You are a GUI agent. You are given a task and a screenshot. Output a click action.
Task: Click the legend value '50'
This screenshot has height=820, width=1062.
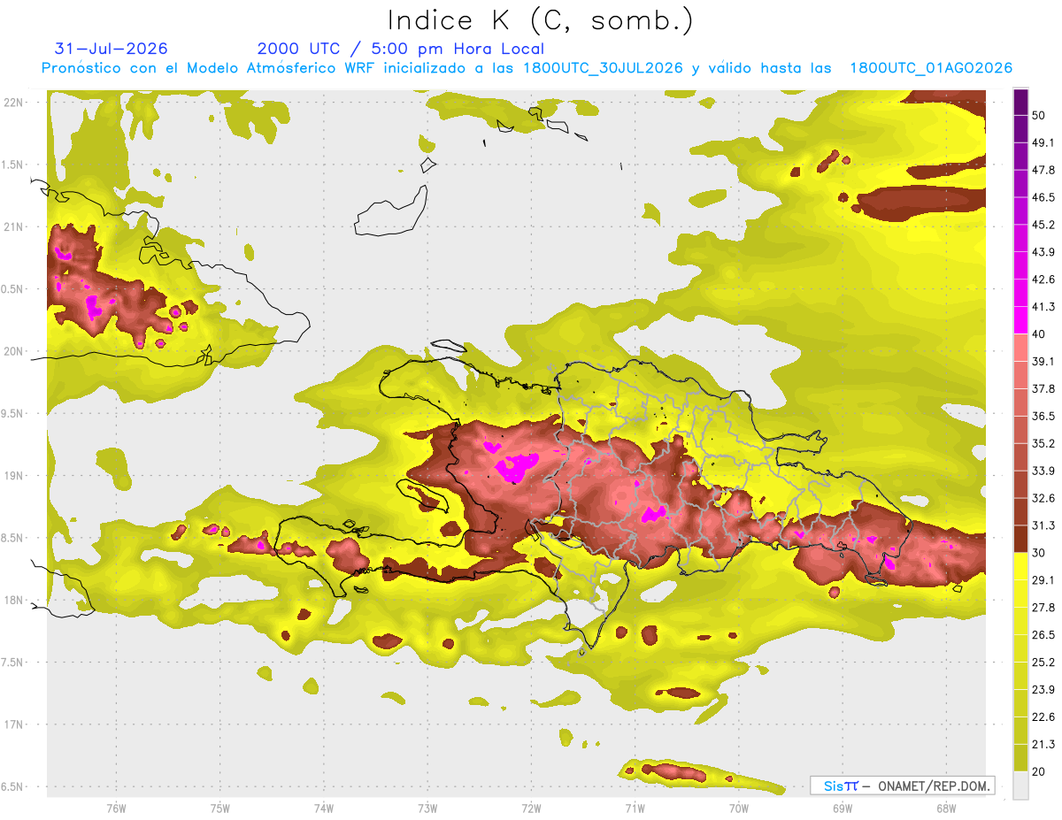pyautogui.click(x=1040, y=115)
